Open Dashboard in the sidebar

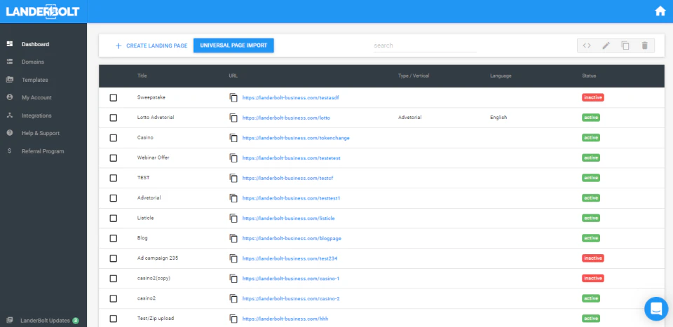tap(35, 44)
